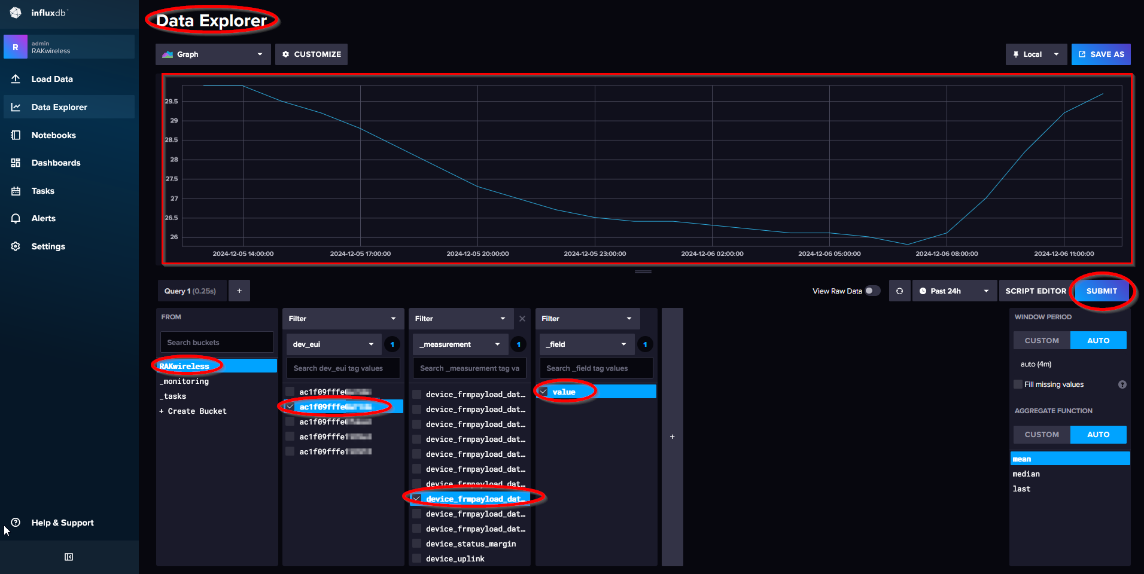Viewport: 1144px width, 574px height.
Task: Submit the query
Action: pyautogui.click(x=1102, y=291)
